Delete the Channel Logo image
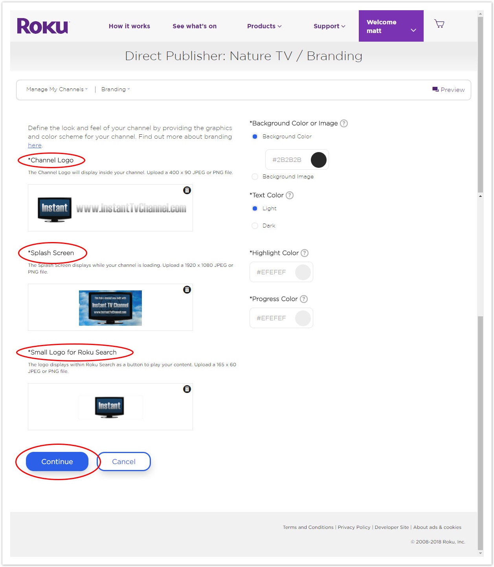Image resolution: width=494 pixels, height=567 pixels. (187, 190)
